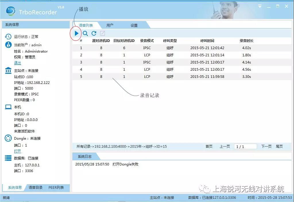Click the building icon beside 主站点
Screen dimensions: 294x202
pyautogui.click(x=8, y=71)
